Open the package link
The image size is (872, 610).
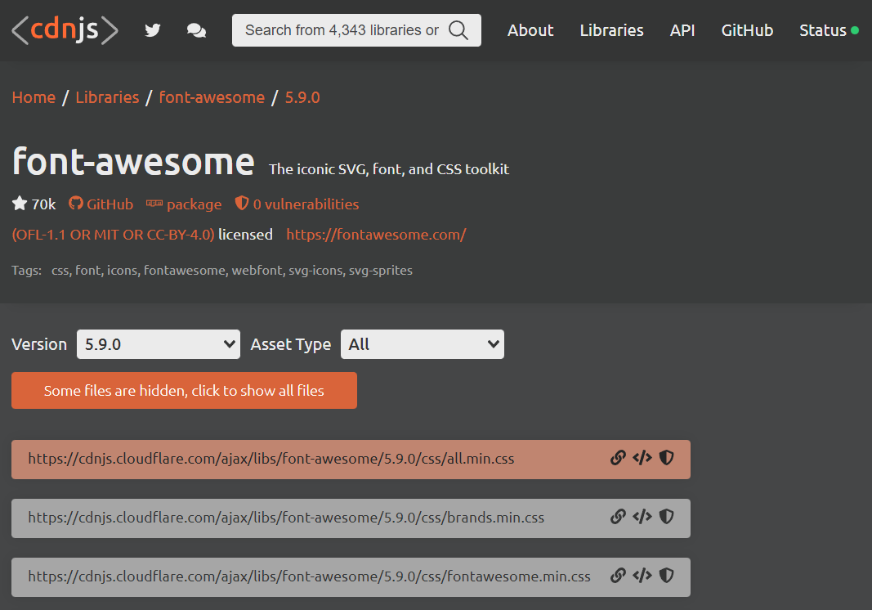194,204
